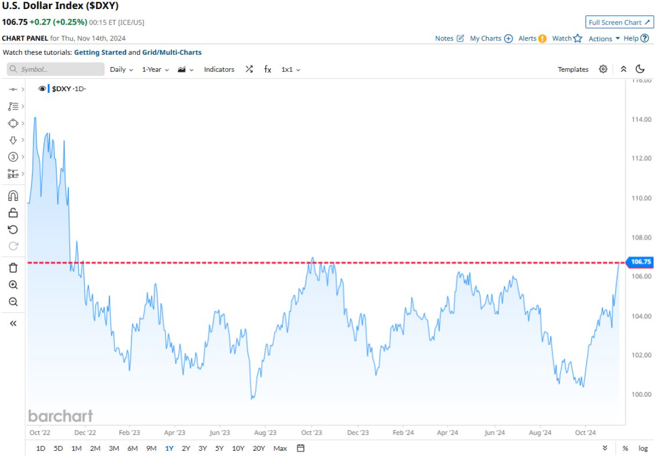The image size is (658, 456).
Task: Click the Symbol search field
Action: point(56,69)
